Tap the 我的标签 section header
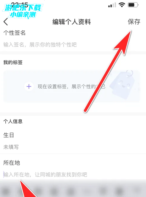The height and width of the screenshot is (197, 146). (13, 62)
